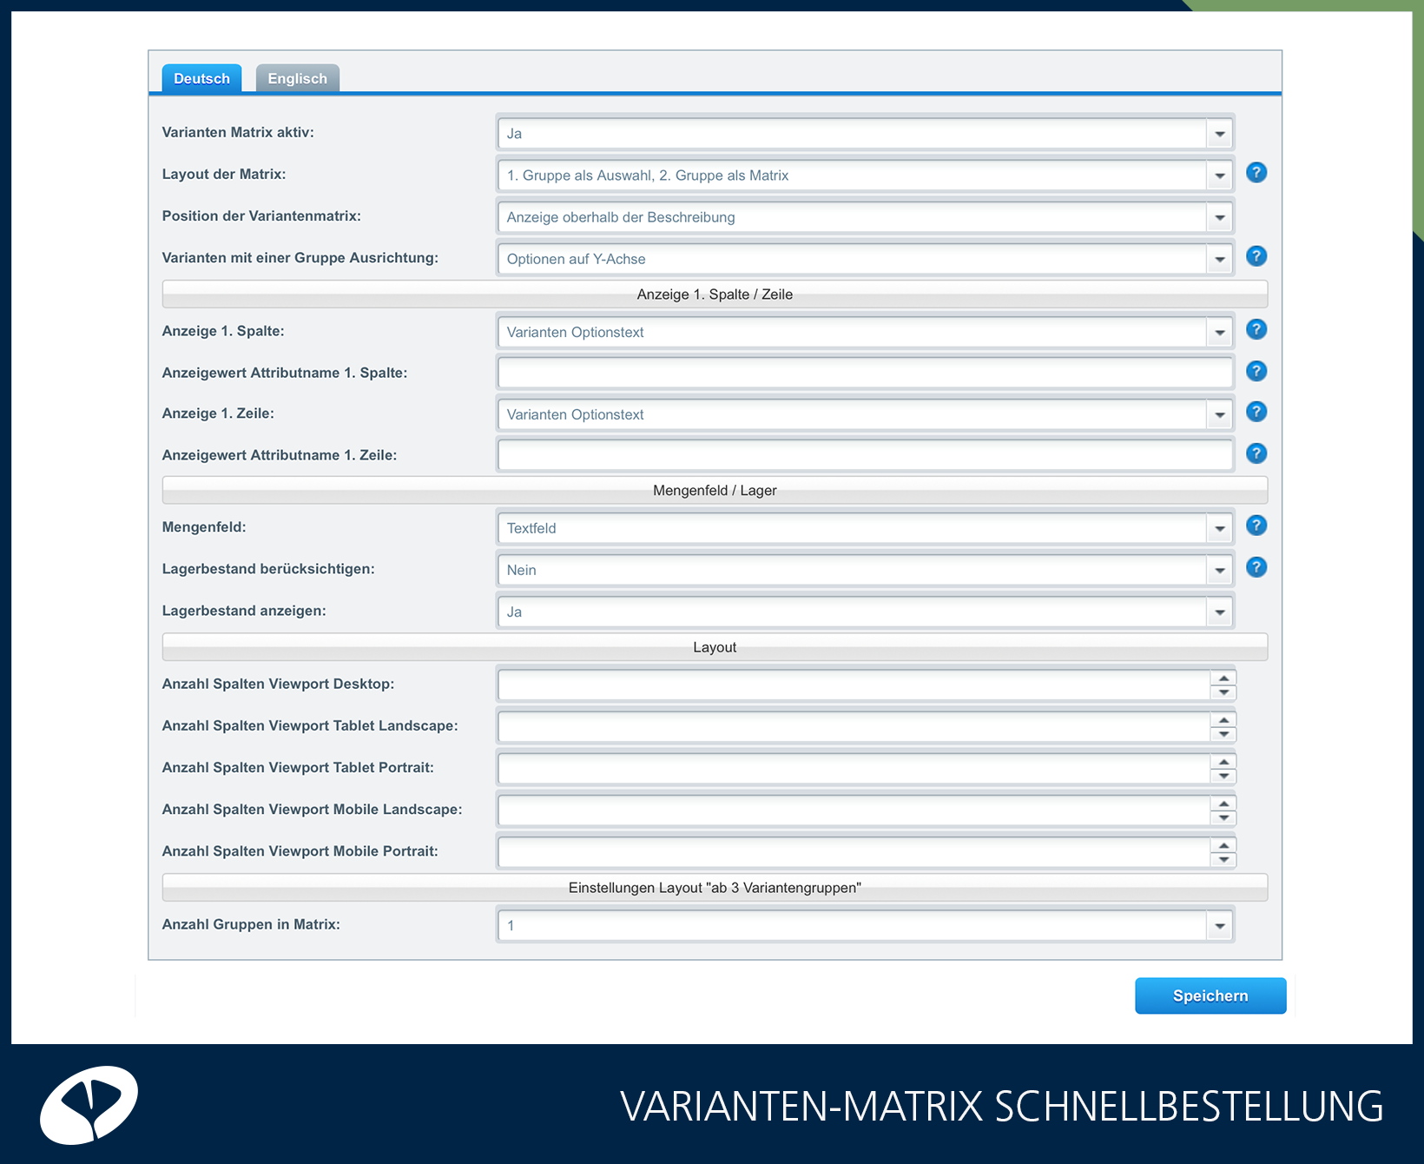Open Position der Variantenmatrix dropdown
The image size is (1424, 1164).
click(x=1219, y=217)
